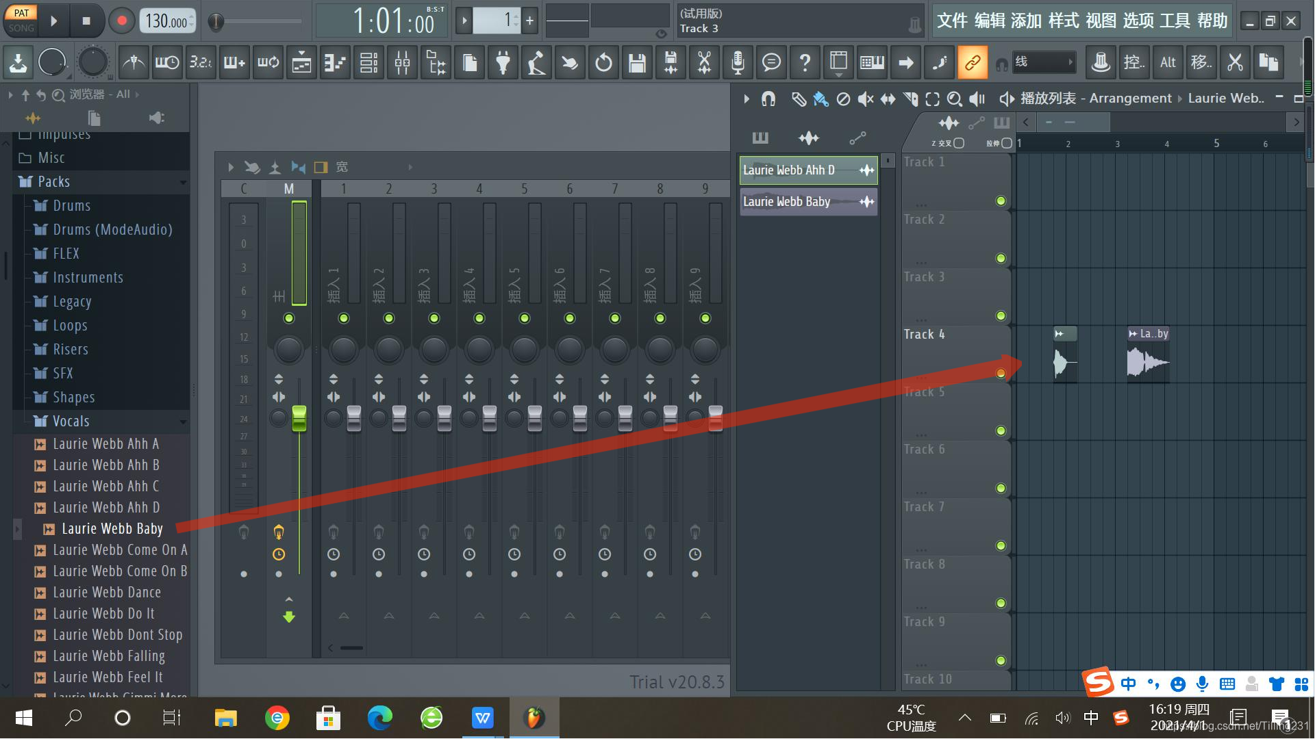Mute Track 2 with its green light
This screenshot has width=1315, height=739.
point(1001,259)
